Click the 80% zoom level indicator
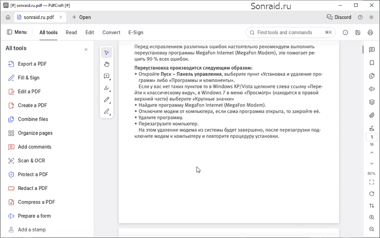380x238 pixels. pos(372,173)
